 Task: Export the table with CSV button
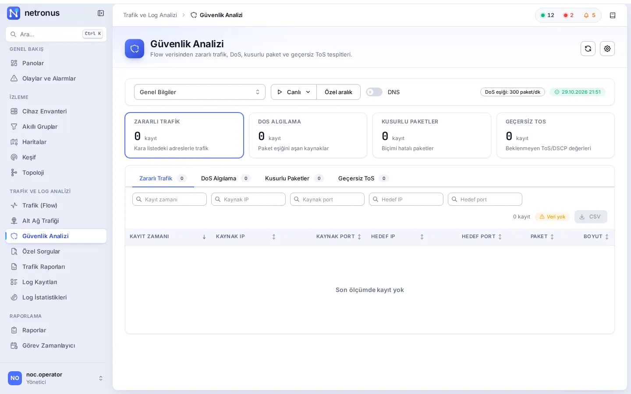point(591,217)
